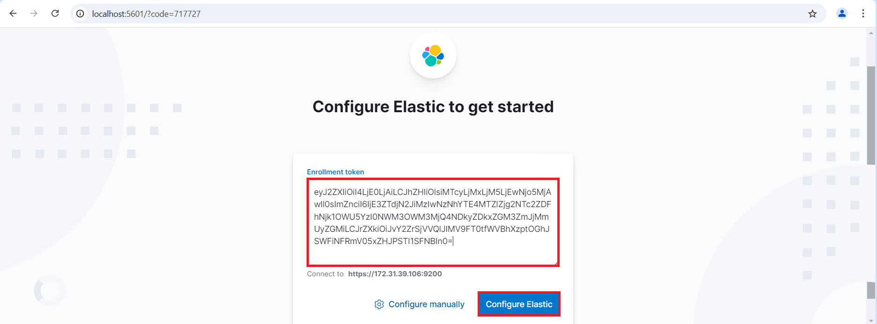This screenshot has width=877, height=324.
Task: Click the 'Connect to' label text
Action: pyautogui.click(x=325, y=274)
